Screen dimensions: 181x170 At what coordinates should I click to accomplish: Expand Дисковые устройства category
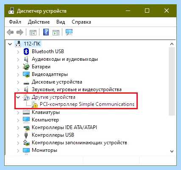click(x=18, y=82)
